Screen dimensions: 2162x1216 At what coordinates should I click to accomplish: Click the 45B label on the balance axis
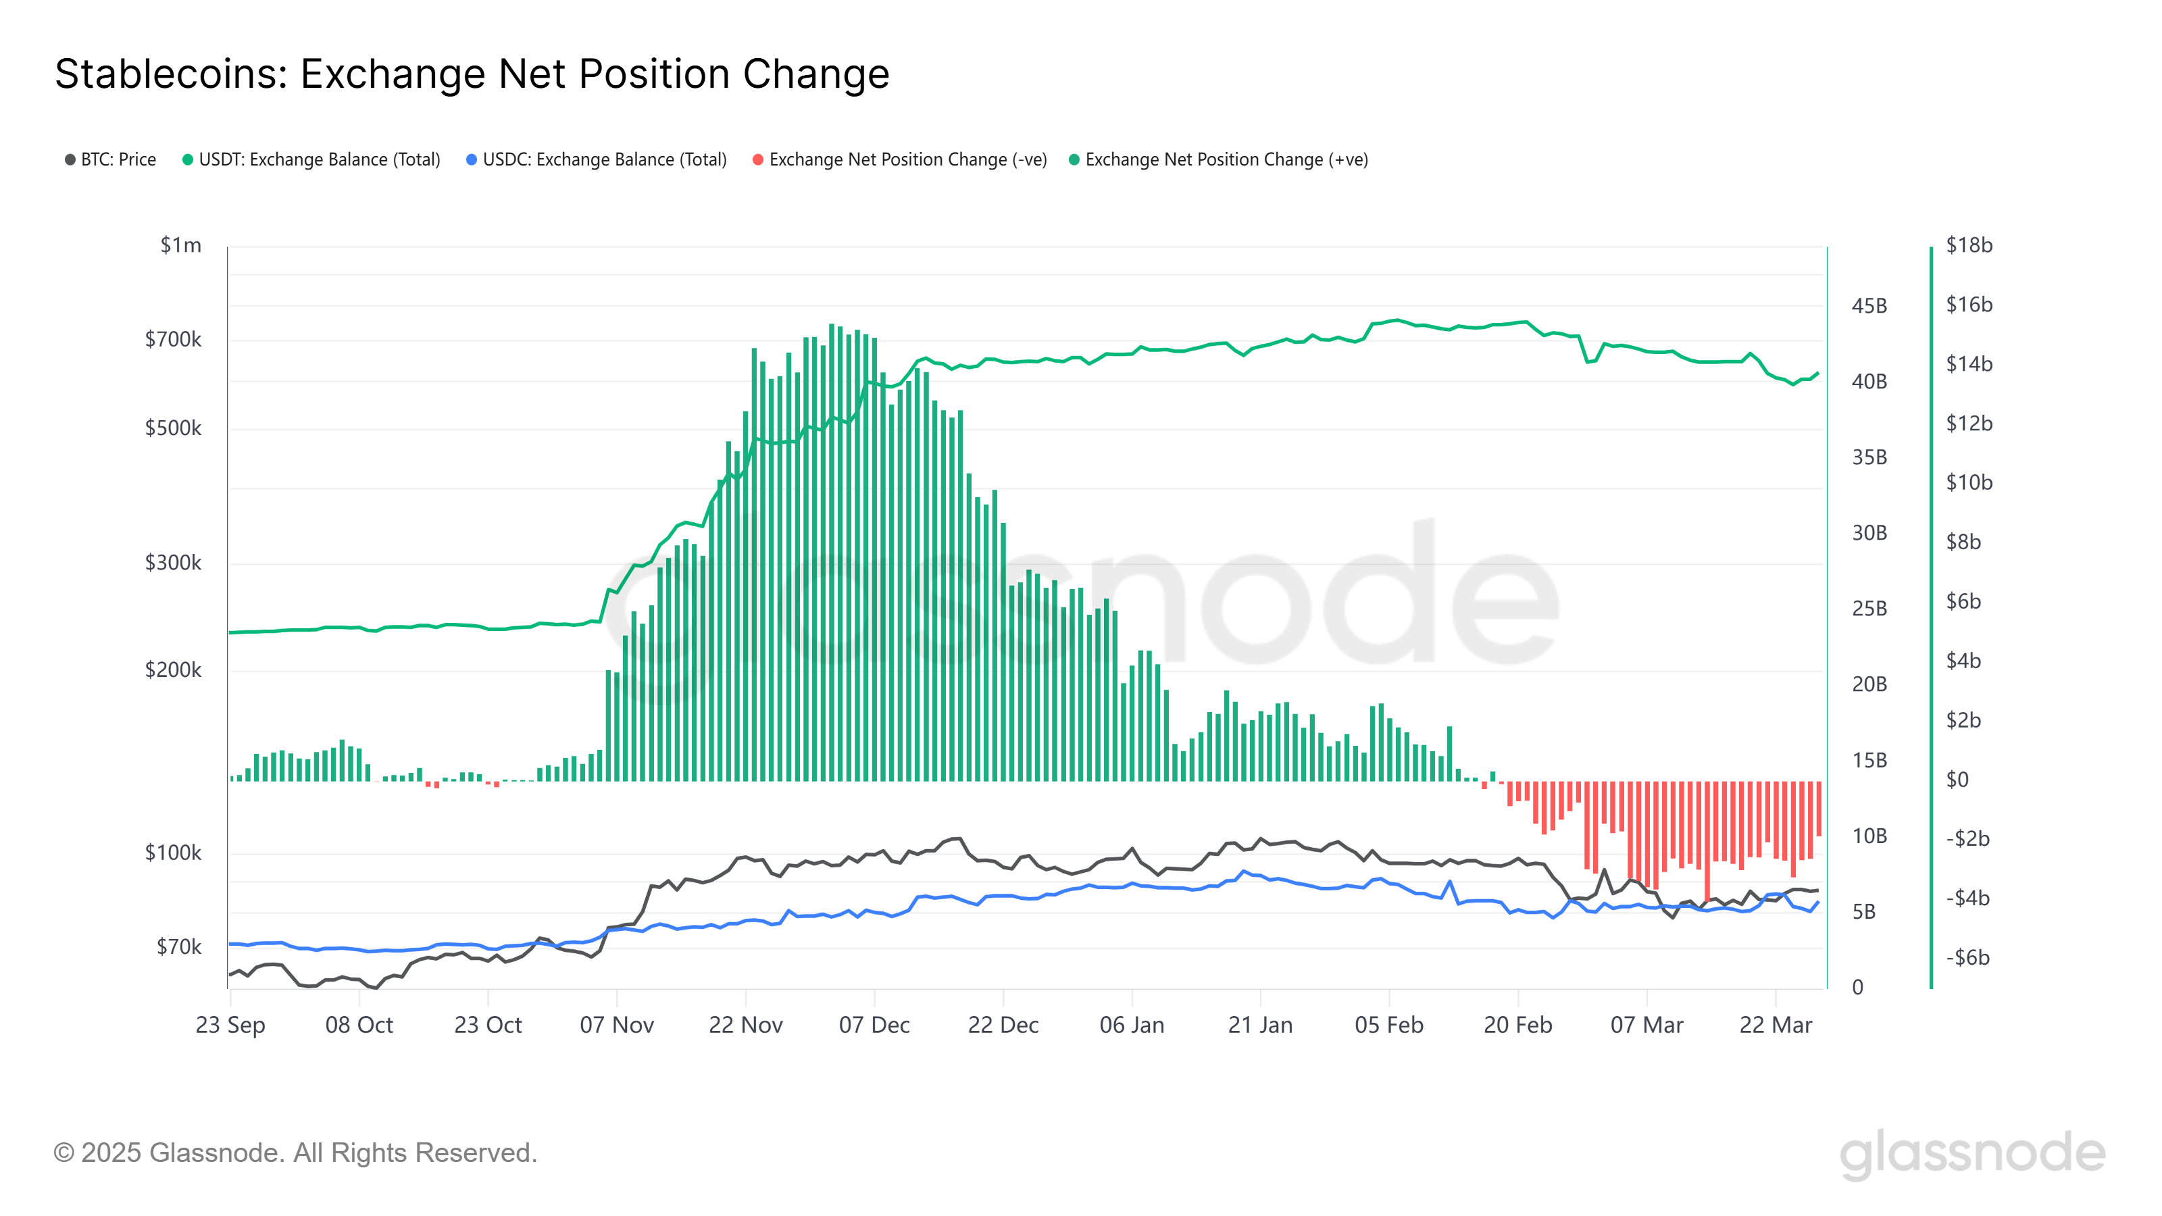coord(1869,305)
